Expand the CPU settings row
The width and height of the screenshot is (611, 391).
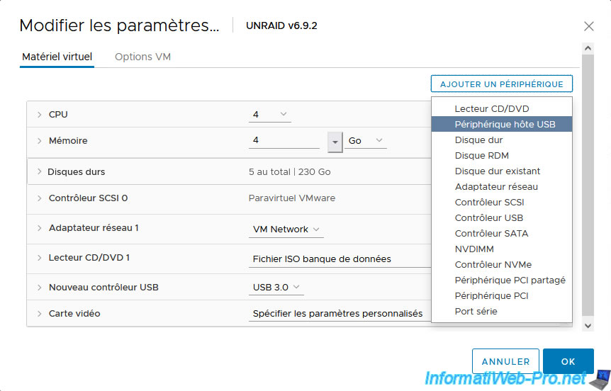click(40, 115)
